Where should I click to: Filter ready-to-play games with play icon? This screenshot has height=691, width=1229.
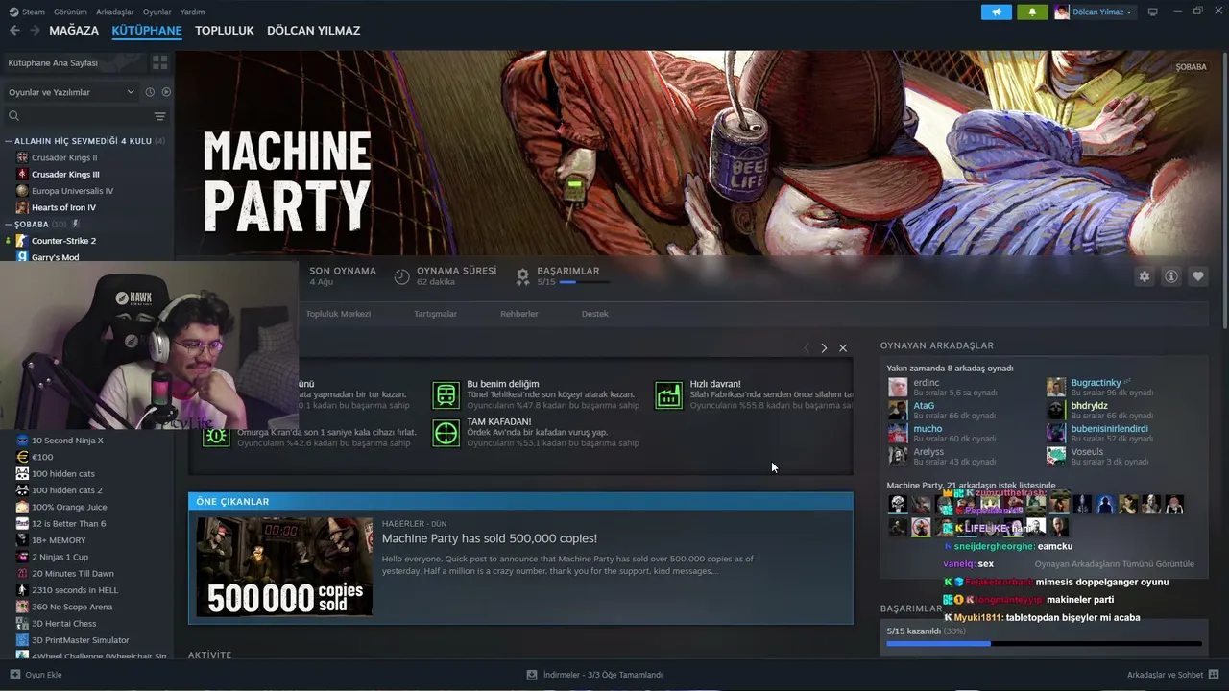click(166, 92)
